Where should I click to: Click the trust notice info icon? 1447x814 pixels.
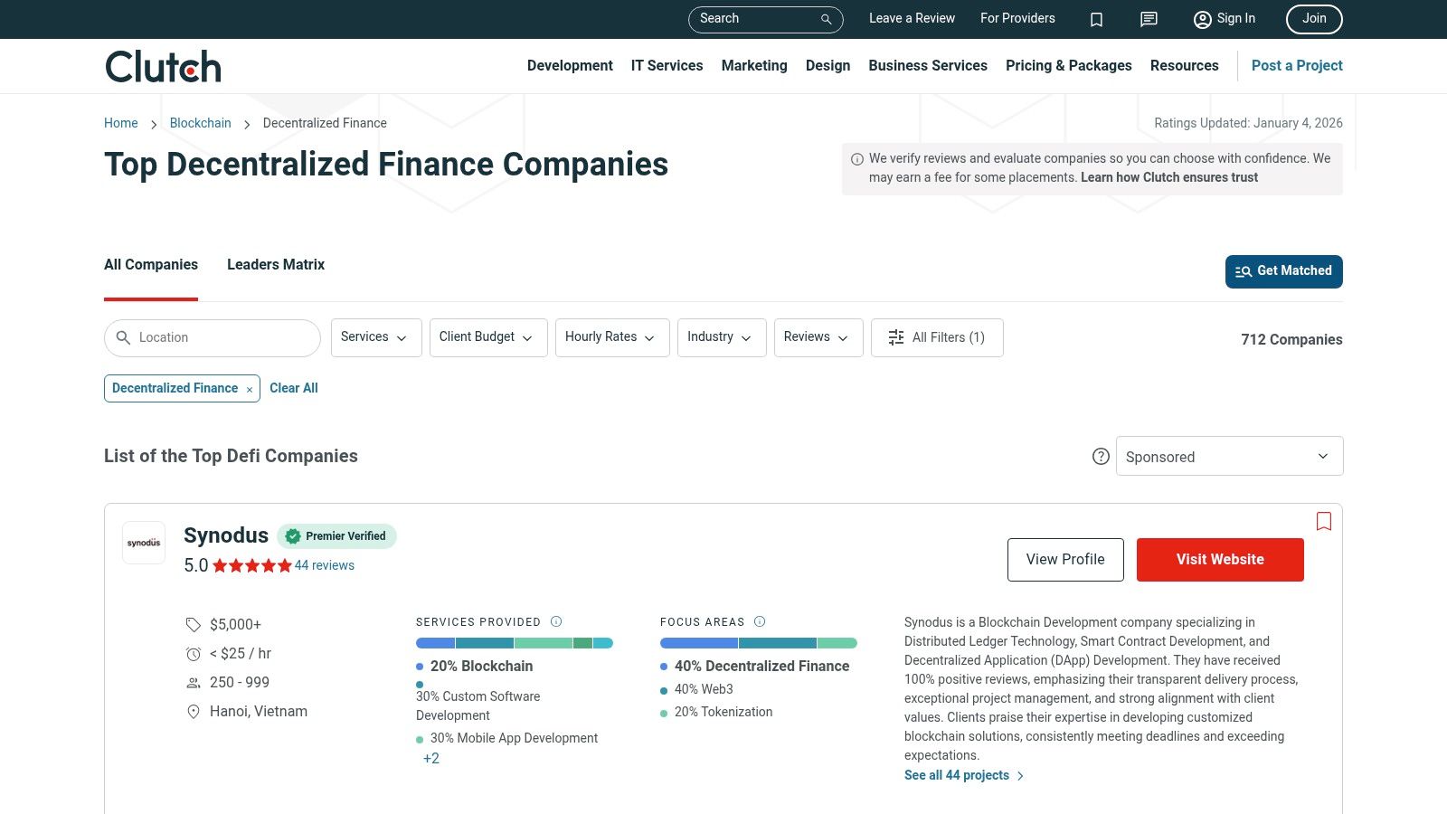[x=857, y=159]
